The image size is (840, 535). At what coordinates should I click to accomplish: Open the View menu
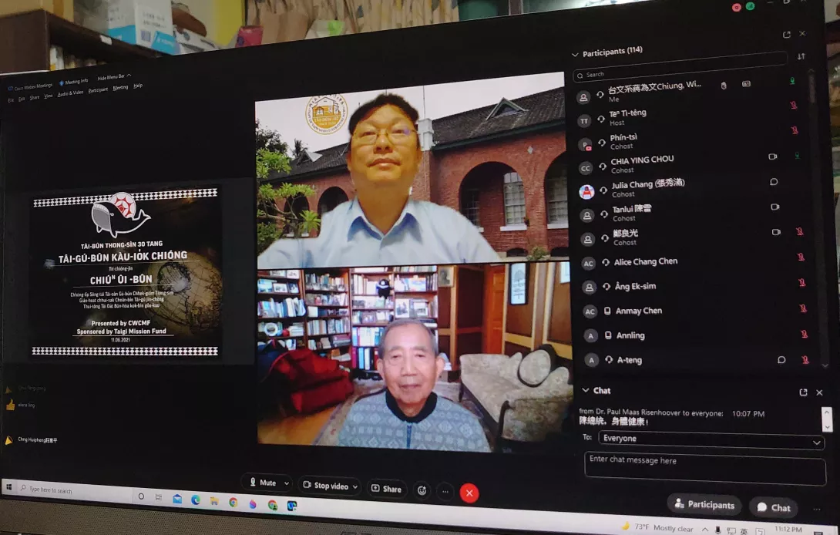(49, 96)
